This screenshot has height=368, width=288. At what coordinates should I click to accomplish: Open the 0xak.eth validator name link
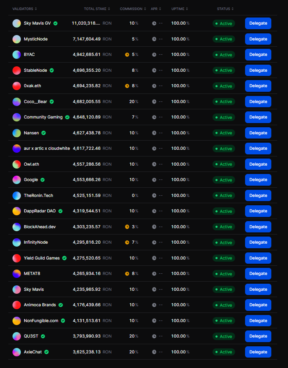(x=33, y=86)
